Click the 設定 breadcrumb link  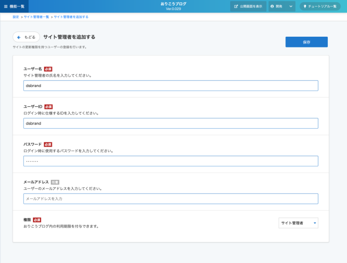pyautogui.click(x=16, y=17)
